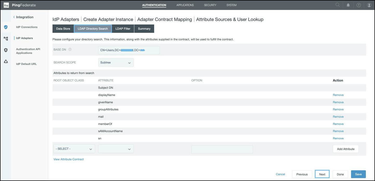The image size is (375, 181).
Task: Open the user account profile icon
Action: [x=369, y=5]
